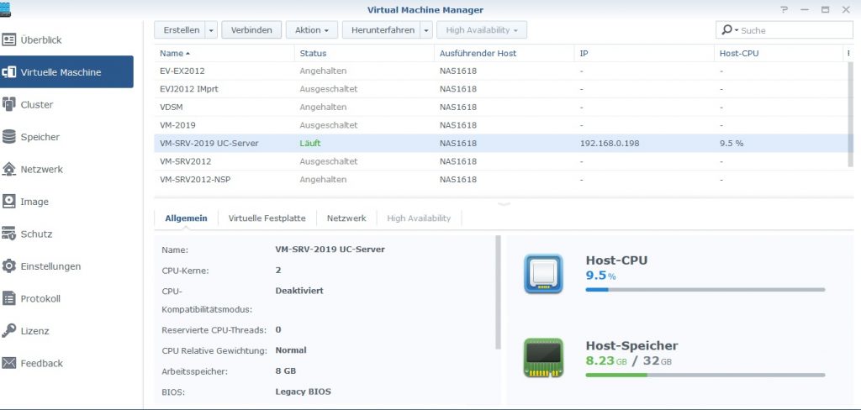Open the Aktion dropdown menu
Image resolution: width=861 pixels, height=410 pixels.
(312, 30)
